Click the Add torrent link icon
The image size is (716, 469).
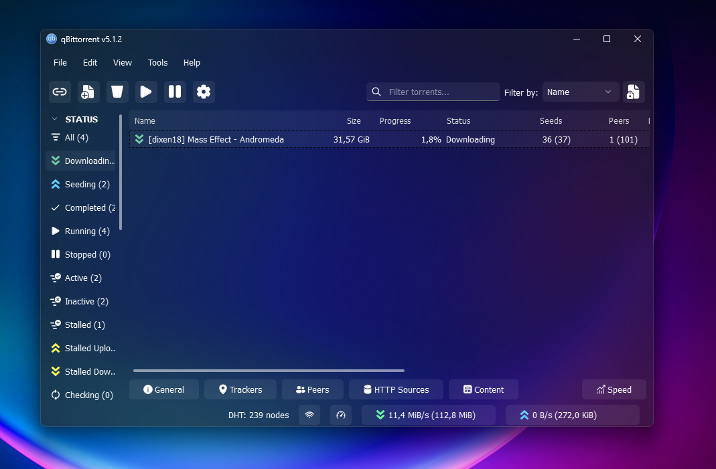tap(60, 92)
